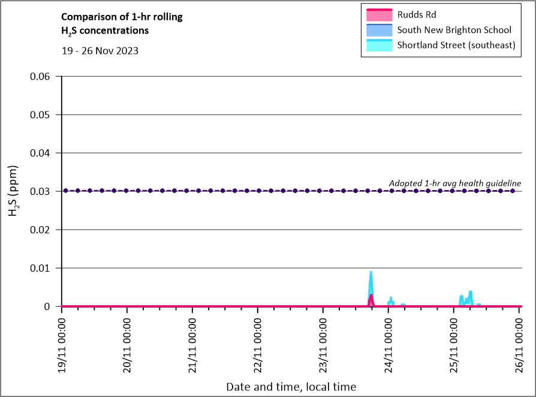This screenshot has height=397, width=536.
Task: Click the 0.01 y-axis tick label
Action: pos(42,268)
